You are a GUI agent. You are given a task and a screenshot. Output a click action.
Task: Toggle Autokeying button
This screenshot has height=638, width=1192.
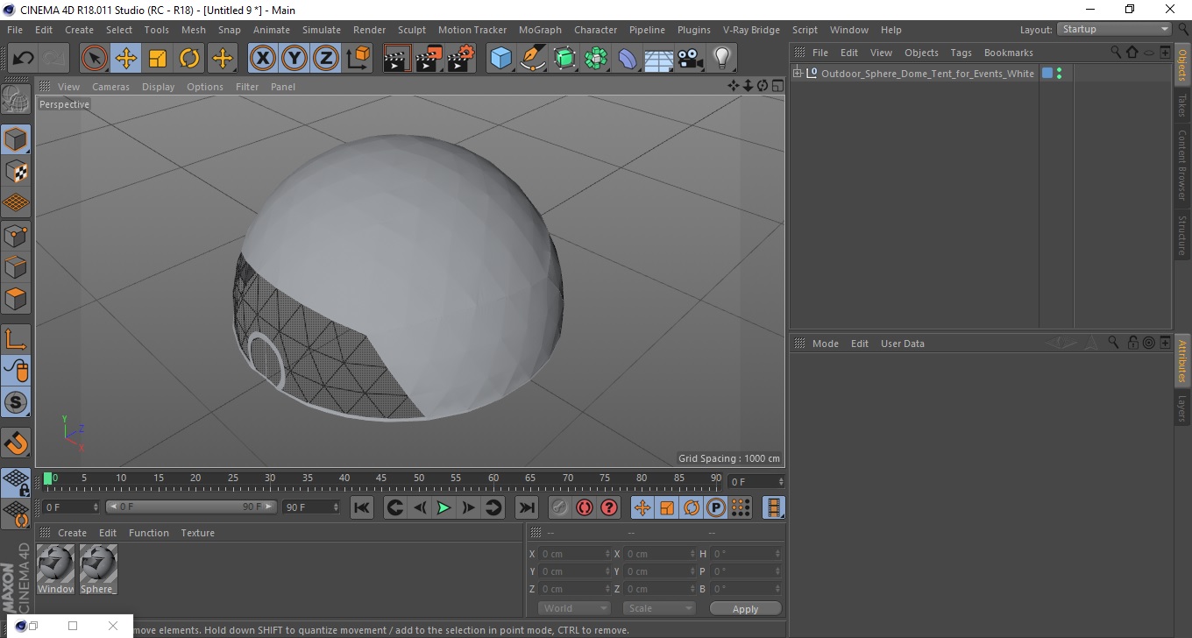[585, 507]
